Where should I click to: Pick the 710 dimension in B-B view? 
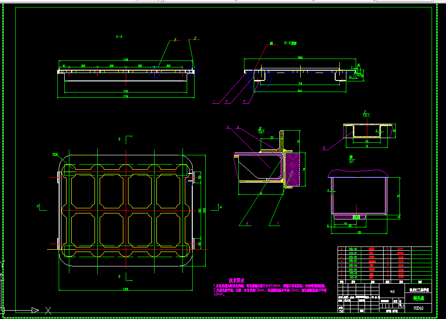pos(300,84)
